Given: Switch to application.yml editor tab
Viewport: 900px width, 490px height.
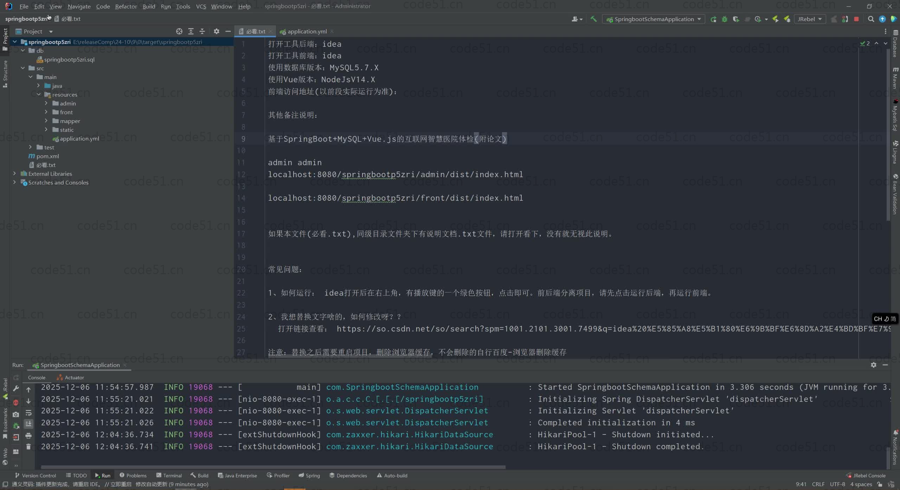Looking at the screenshot, I should coord(307,31).
